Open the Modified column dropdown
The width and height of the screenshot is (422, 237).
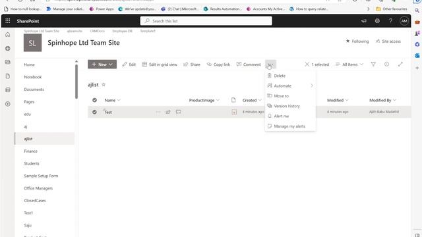coord(347,100)
